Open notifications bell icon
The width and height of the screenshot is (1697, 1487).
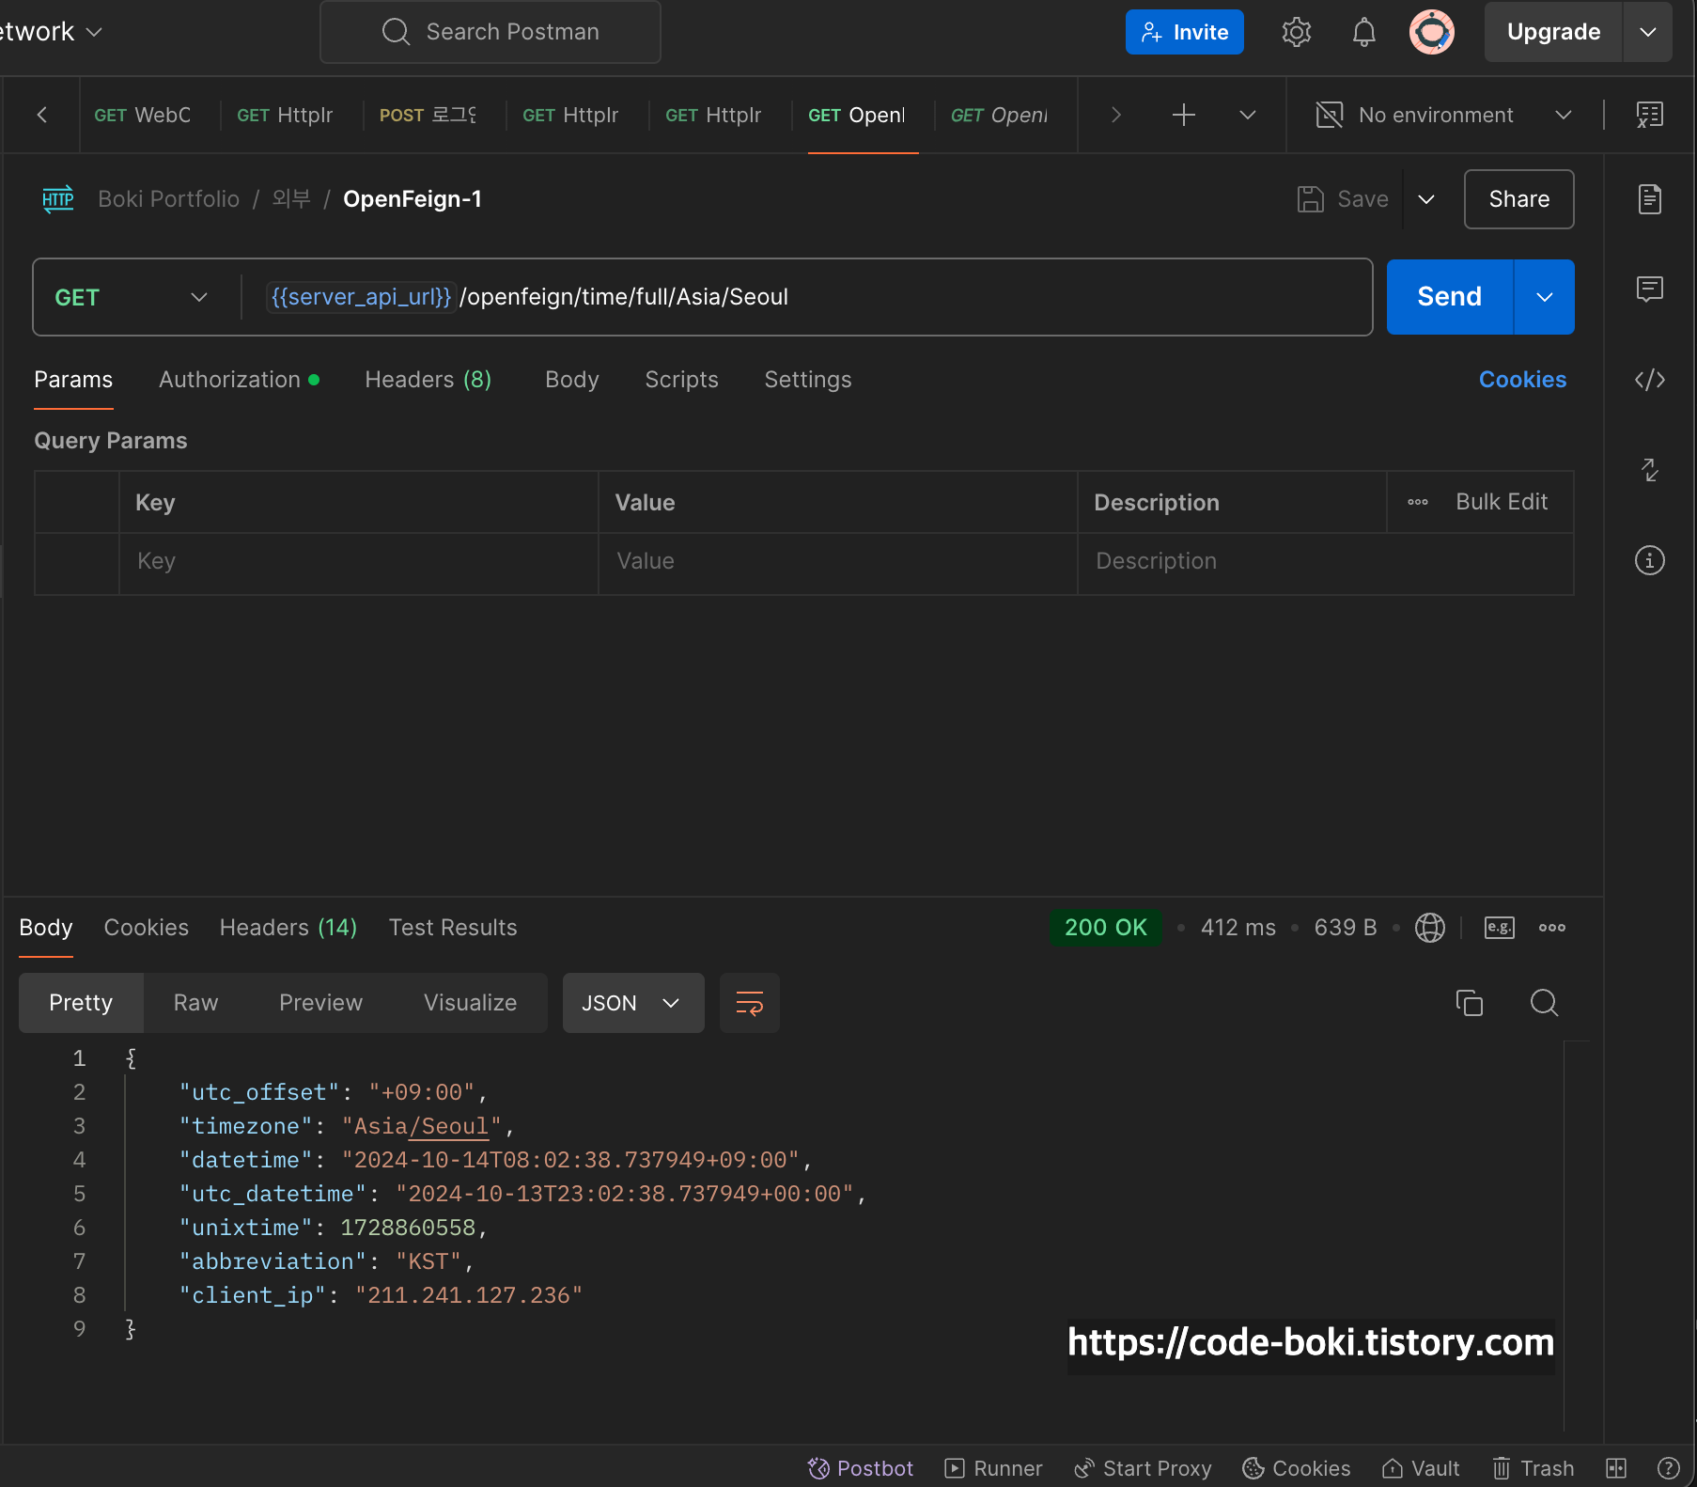pos(1363,32)
